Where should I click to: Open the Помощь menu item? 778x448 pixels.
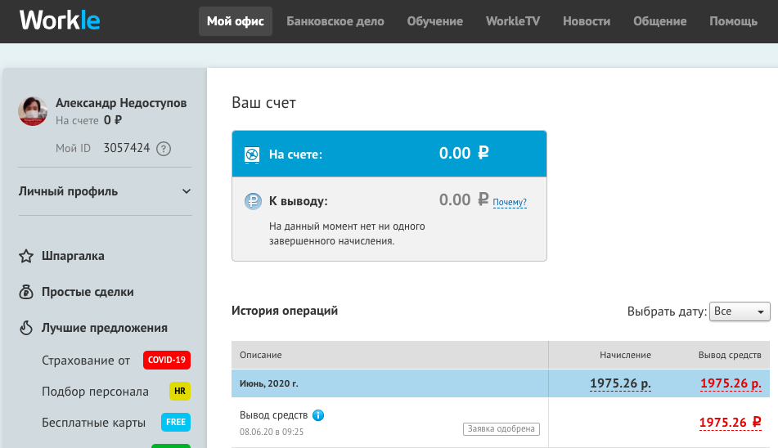point(733,21)
